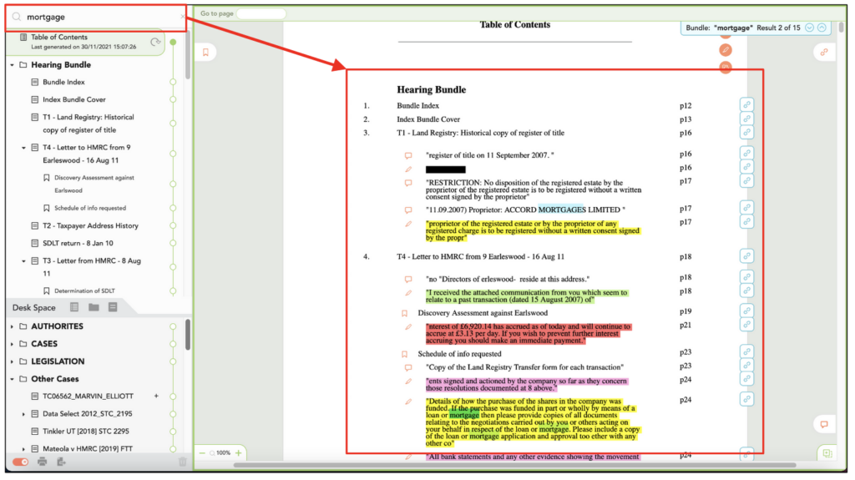The image size is (855, 480).
Task: Toggle circle marker for SDLT return row
Action: coord(173,243)
